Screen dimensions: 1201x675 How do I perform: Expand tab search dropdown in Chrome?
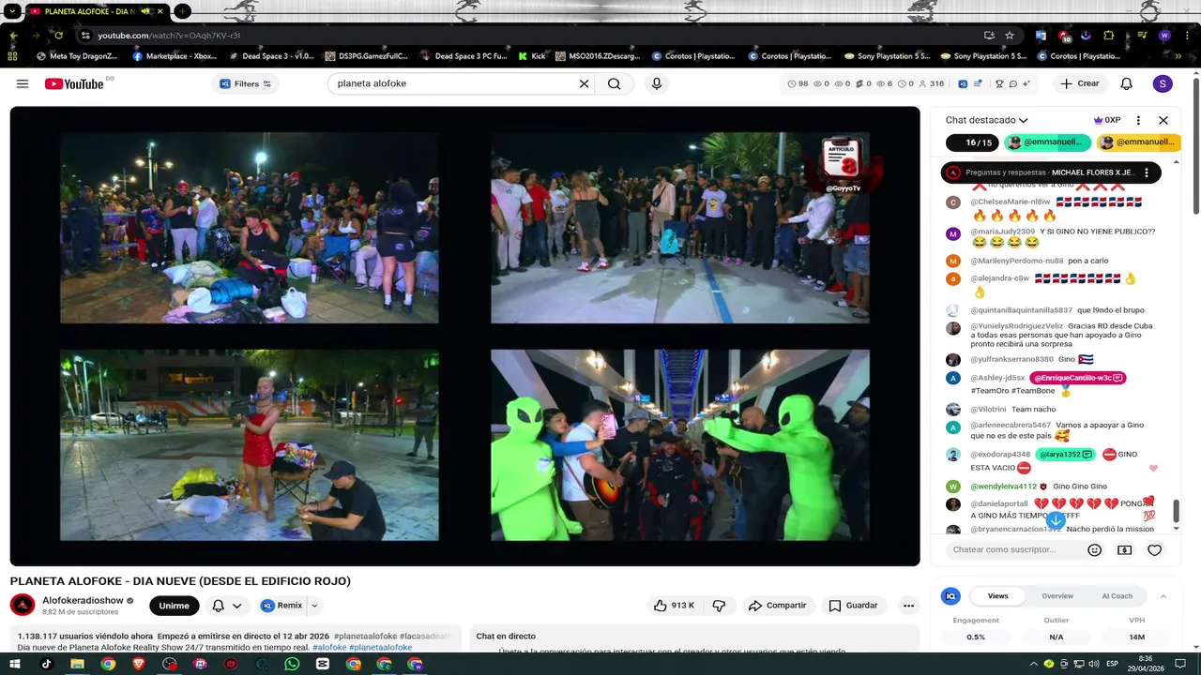coord(13,11)
